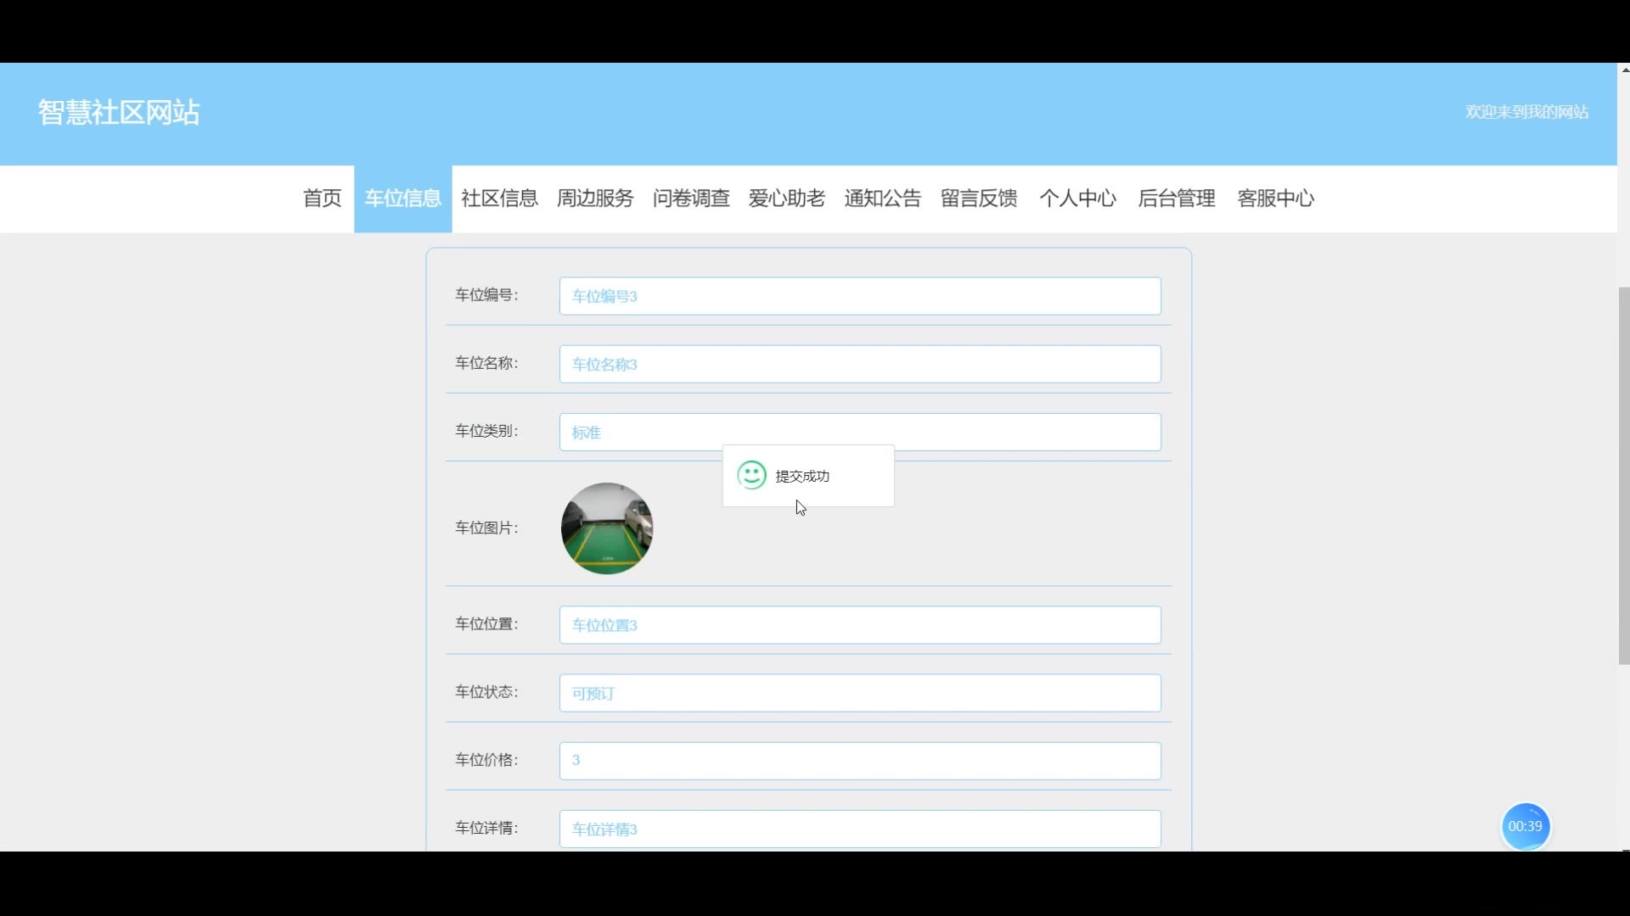Click the 车位状态 field showing 可预订

[859, 693]
